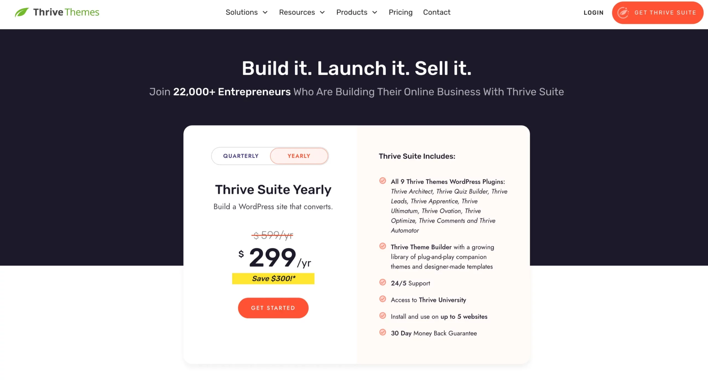Select the YEARLY billing toggle

pyautogui.click(x=298, y=155)
